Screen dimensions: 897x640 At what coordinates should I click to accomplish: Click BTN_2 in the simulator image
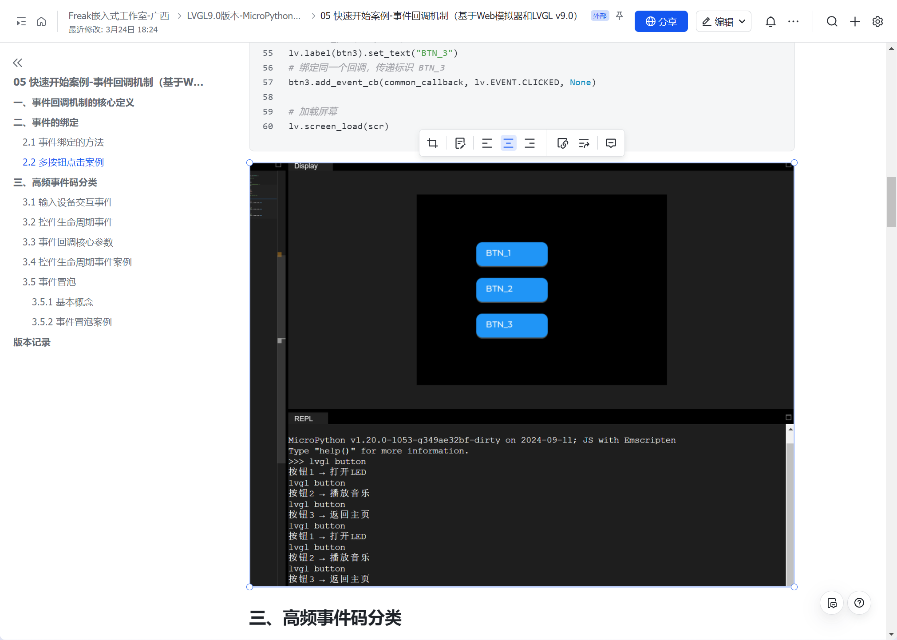(x=512, y=289)
